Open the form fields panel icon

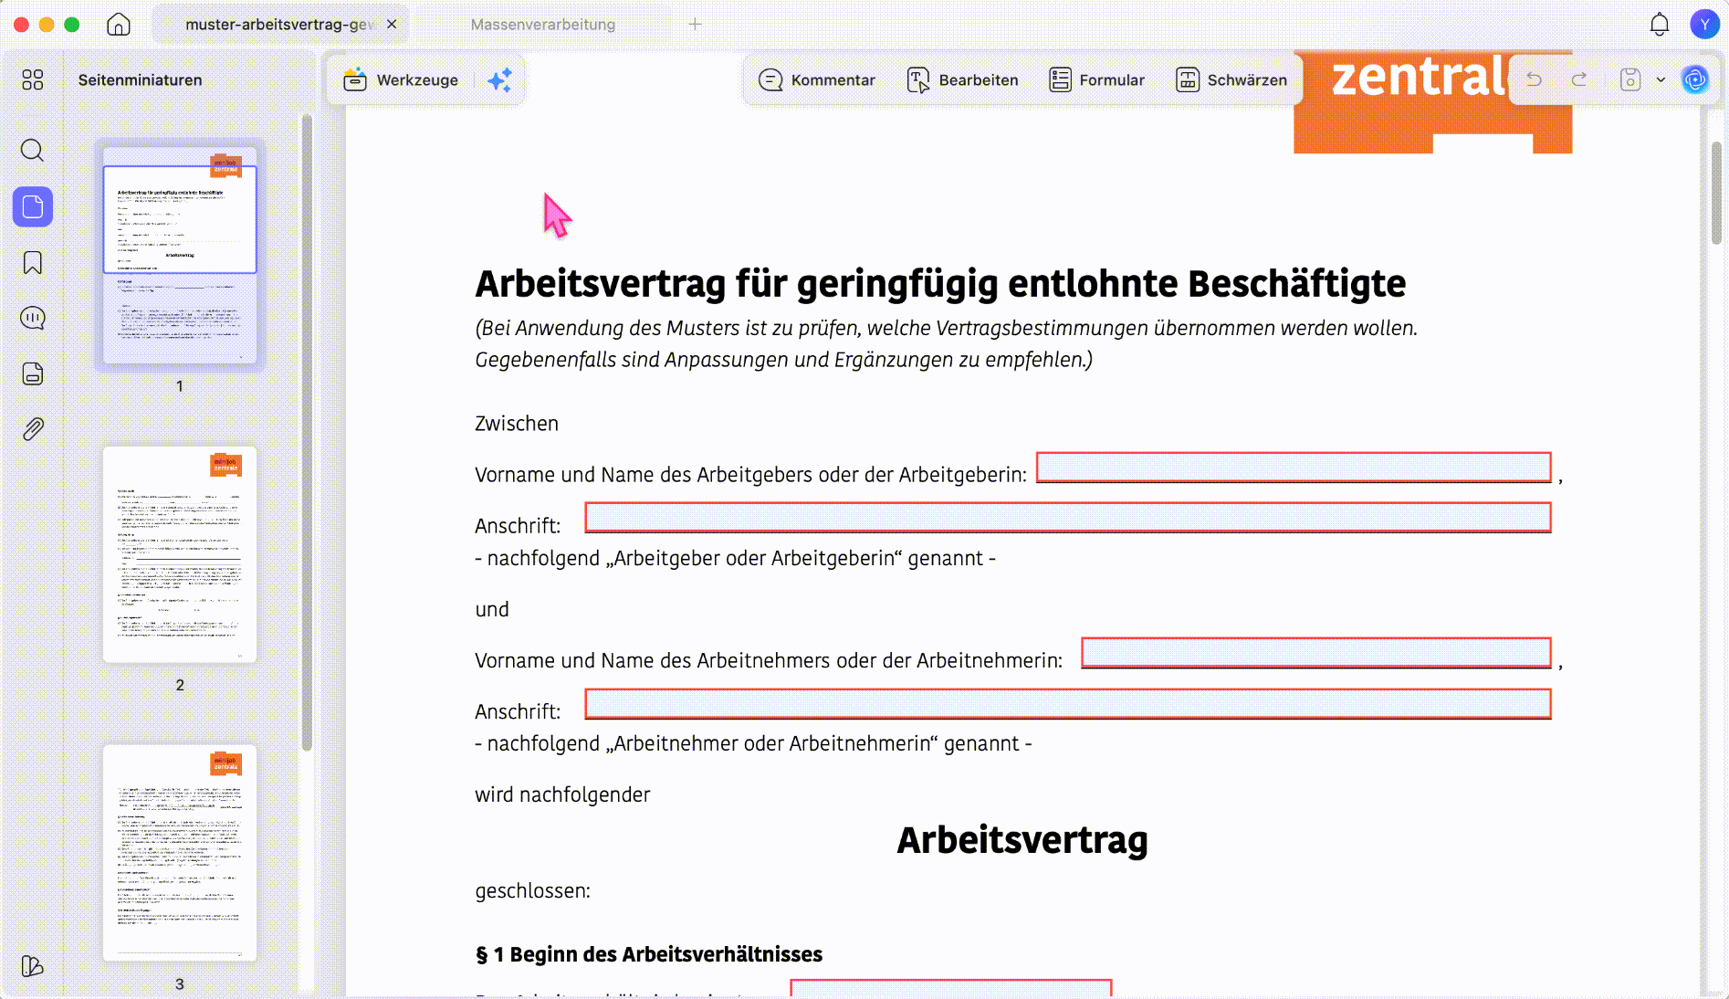[x=33, y=373]
